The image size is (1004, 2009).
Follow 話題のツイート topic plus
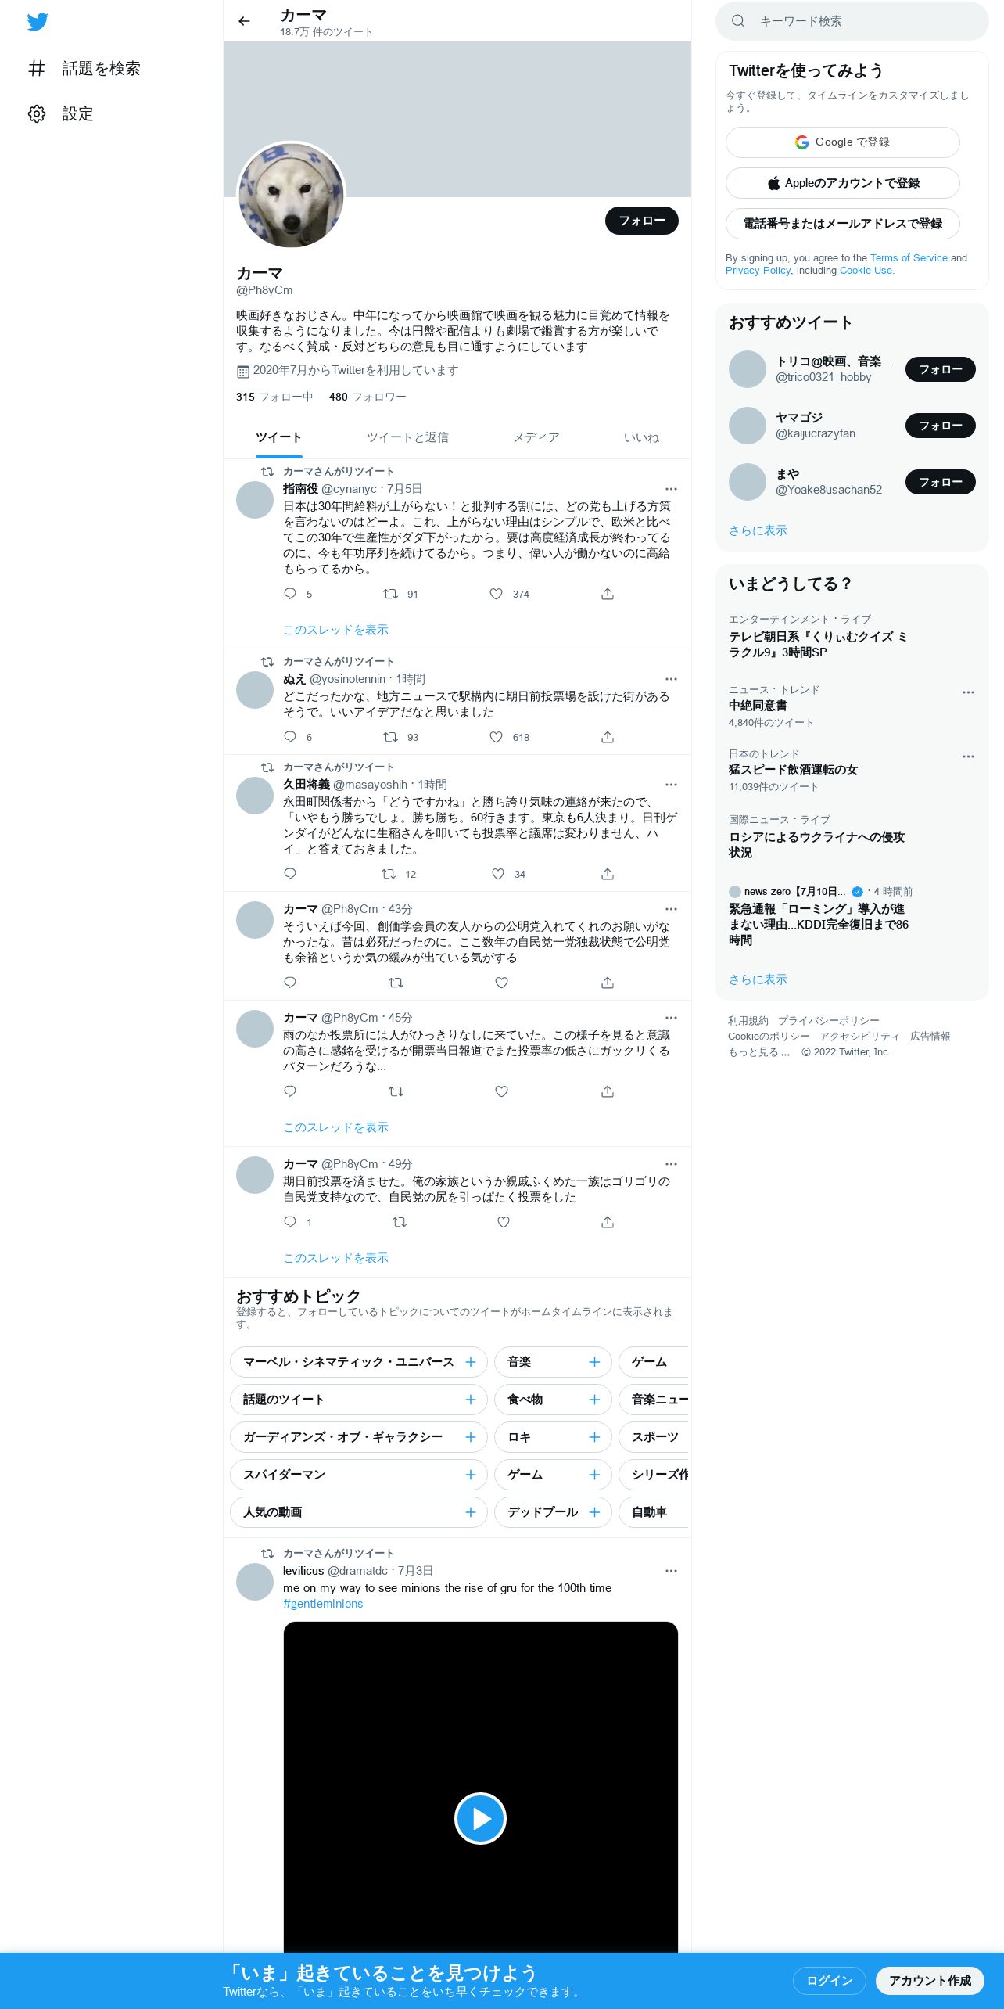click(471, 1400)
